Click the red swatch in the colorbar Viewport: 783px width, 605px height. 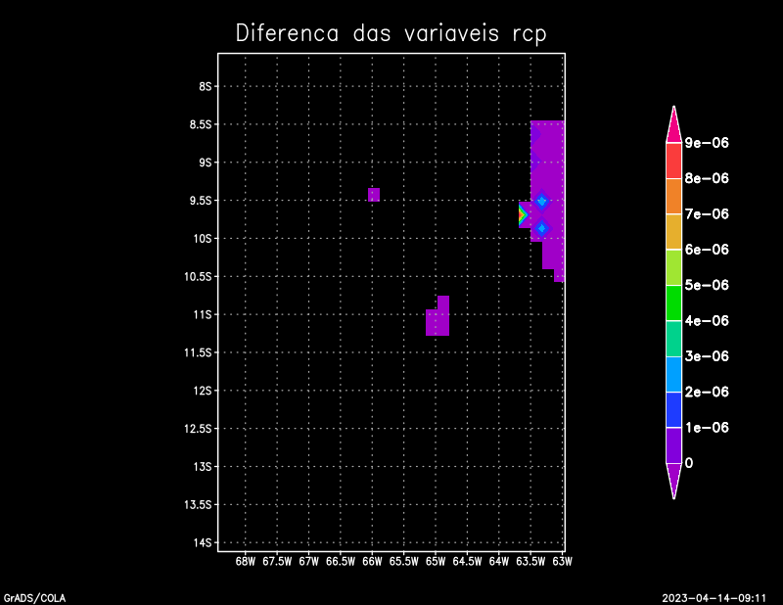pyautogui.click(x=673, y=161)
